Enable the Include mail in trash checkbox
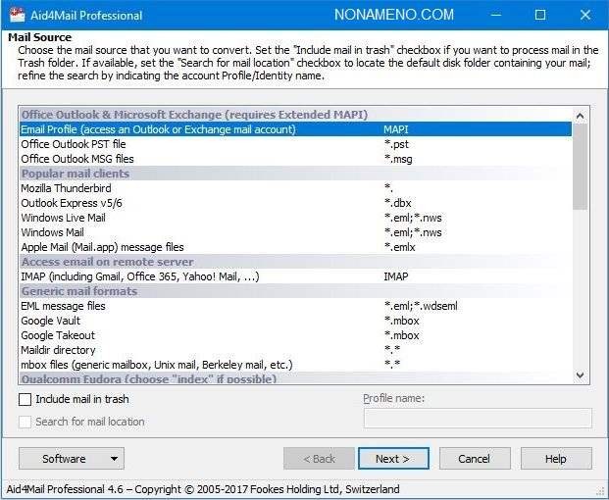 25,399
